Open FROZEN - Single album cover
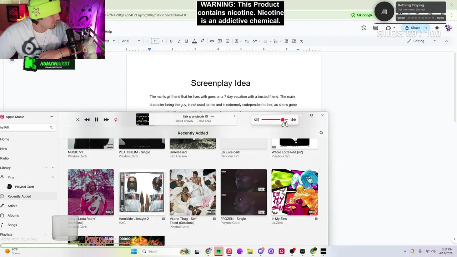The width and height of the screenshot is (457, 257). 243,192
